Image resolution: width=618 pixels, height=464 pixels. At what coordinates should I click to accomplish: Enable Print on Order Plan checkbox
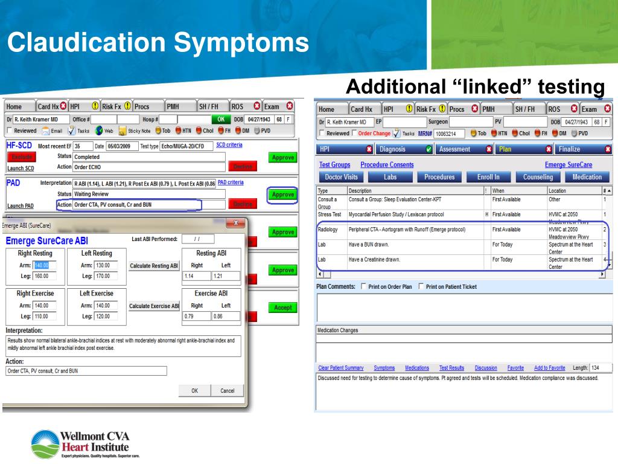click(364, 286)
